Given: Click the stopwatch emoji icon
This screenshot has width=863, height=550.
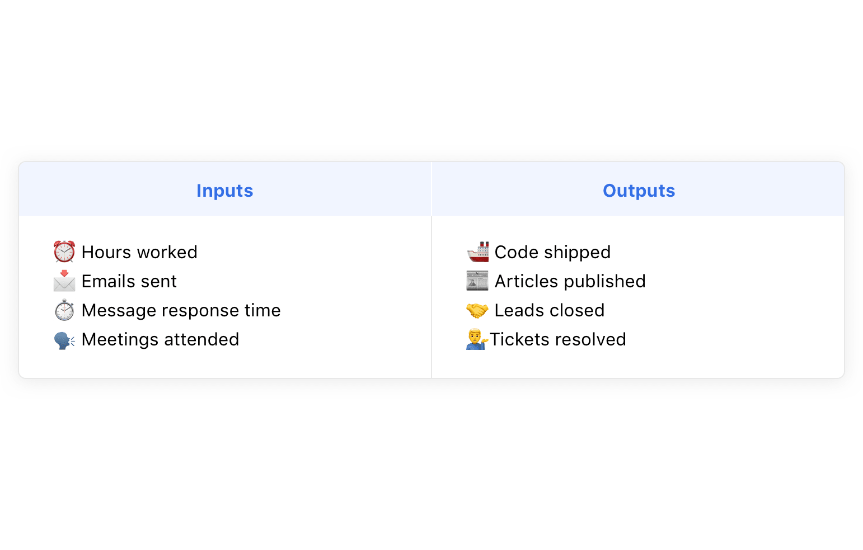Looking at the screenshot, I should pos(64,310).
